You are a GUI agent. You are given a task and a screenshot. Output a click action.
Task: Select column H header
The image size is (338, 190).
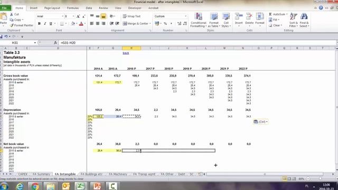tap(132, 48)
